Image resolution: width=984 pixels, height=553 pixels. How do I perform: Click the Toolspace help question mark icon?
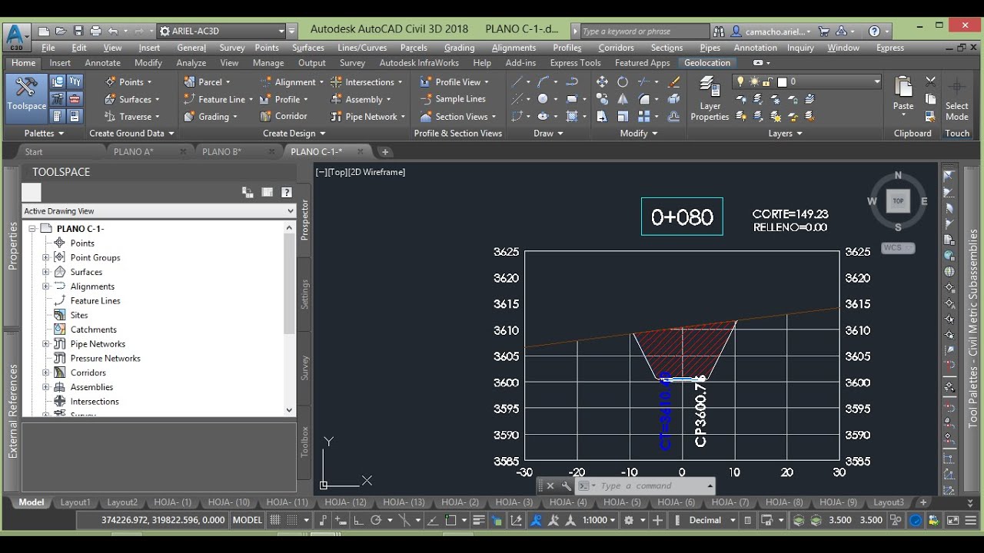(287, 193)
